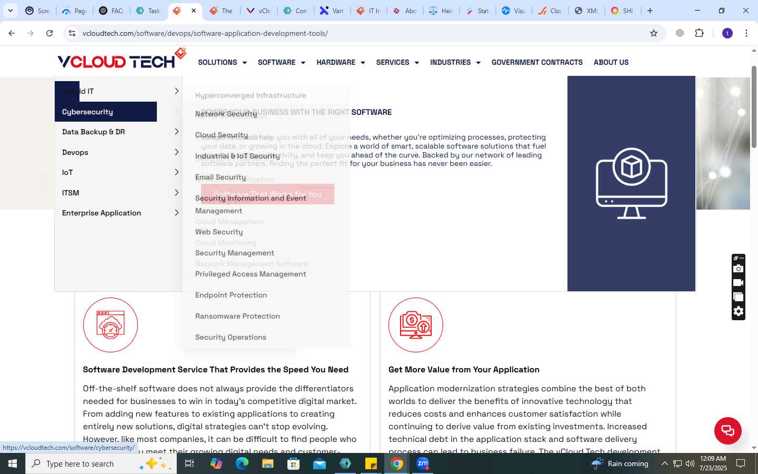Select Email Security submenu item

221,177
